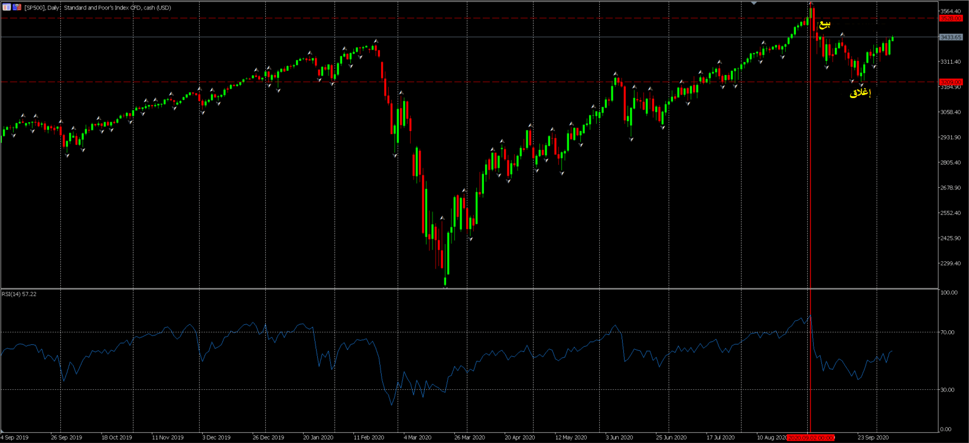Image resolution: width=969 pixels, height=443 pixels.
Task: Click the 30.00 level on RSI scale
Action: pos(947,390)
